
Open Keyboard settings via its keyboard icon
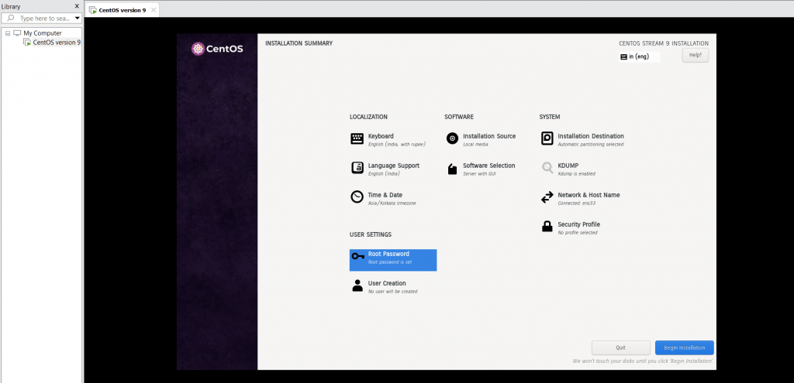click(x=357, y=139)
